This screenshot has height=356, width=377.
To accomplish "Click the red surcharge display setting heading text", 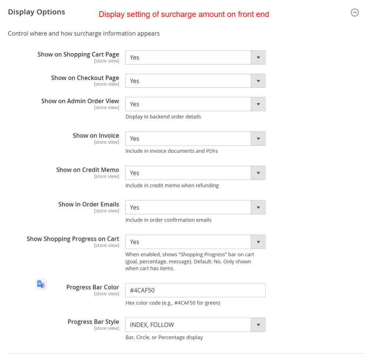I will [x=183, y=14].
